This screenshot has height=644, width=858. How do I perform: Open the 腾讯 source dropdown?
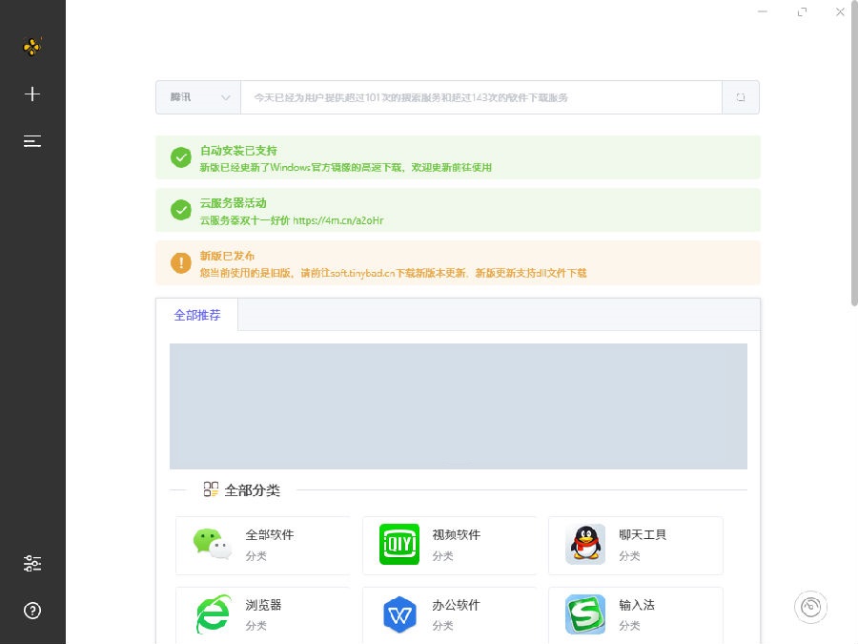tap(197, 96)
